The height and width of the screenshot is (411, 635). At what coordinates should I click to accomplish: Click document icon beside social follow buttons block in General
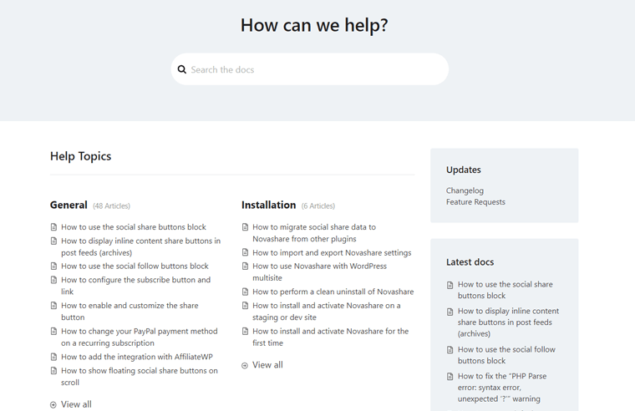[53, 266]
